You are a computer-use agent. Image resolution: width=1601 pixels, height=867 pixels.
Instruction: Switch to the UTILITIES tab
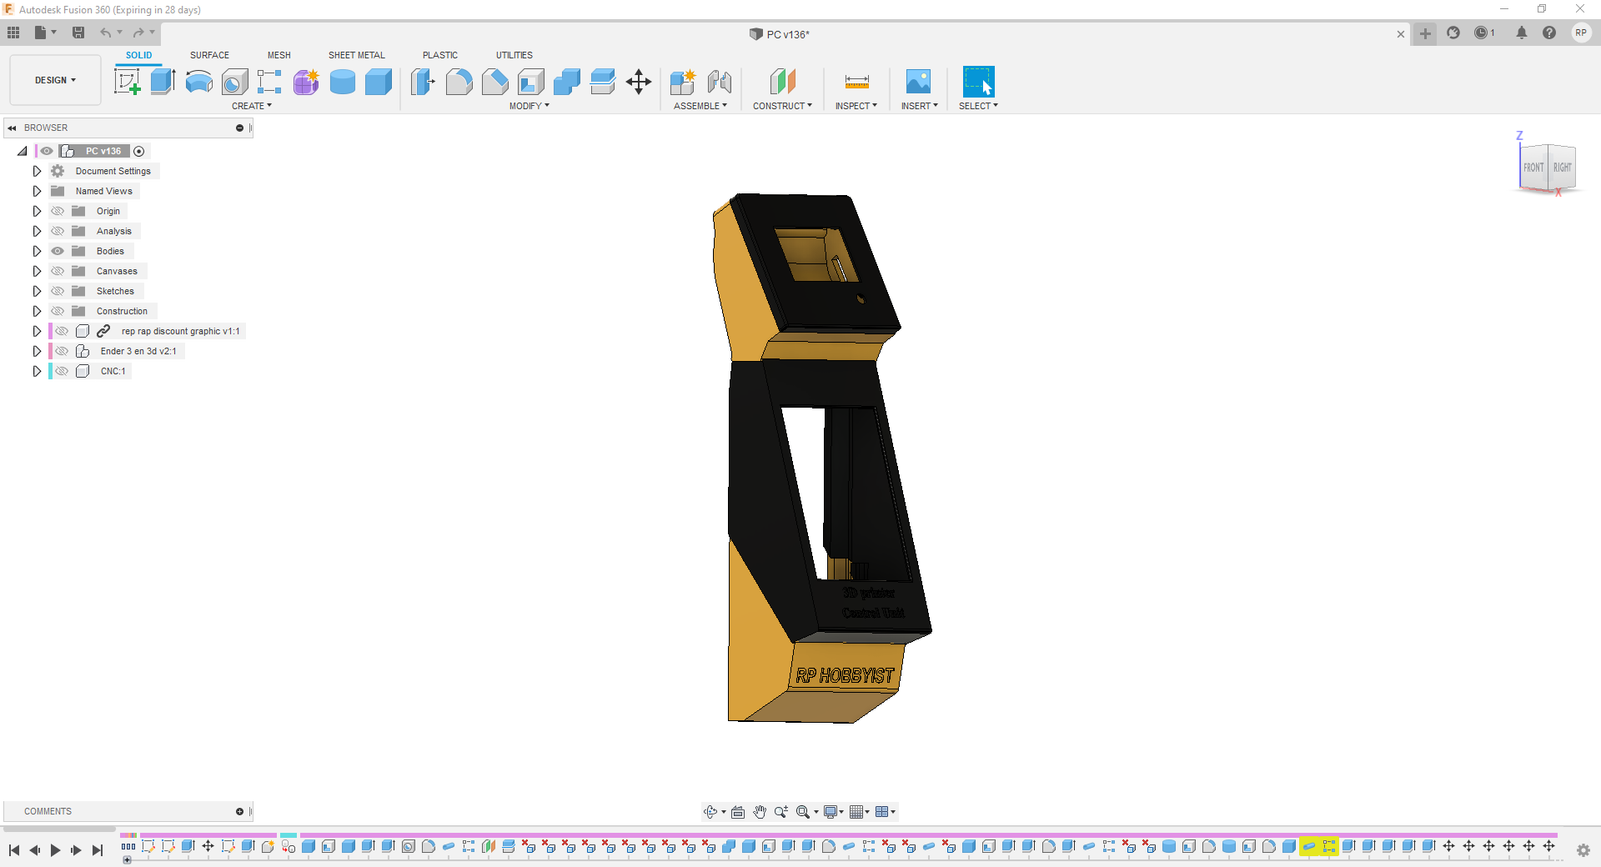click(x=514, y=55)
